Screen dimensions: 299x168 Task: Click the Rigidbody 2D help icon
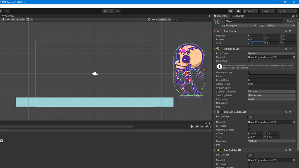(x=286, y=49)
